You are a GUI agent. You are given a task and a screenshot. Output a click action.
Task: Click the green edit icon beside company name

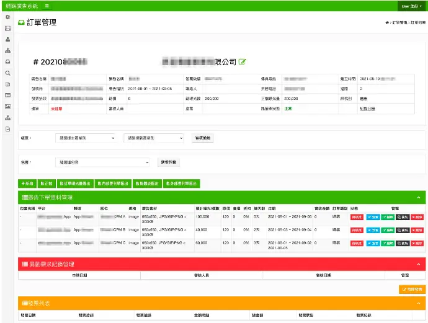(x=243, y=61)
